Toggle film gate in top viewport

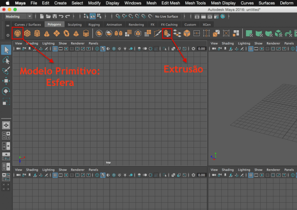click(60, 49)
